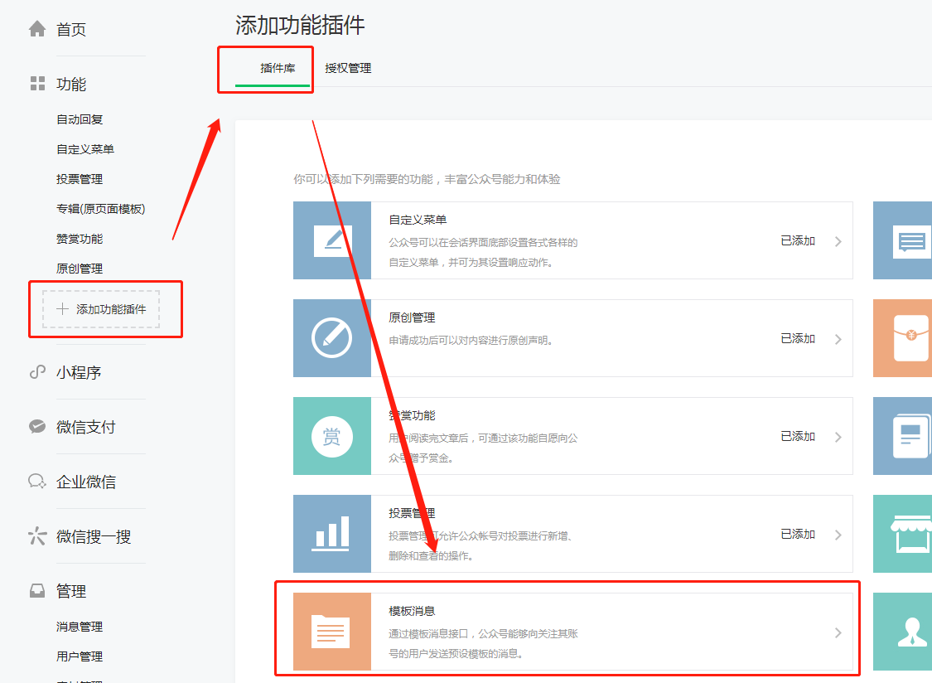Open the 模板消息 plugin card title
The height and width of the screenshot is (683, 932).
coord(412,611)
